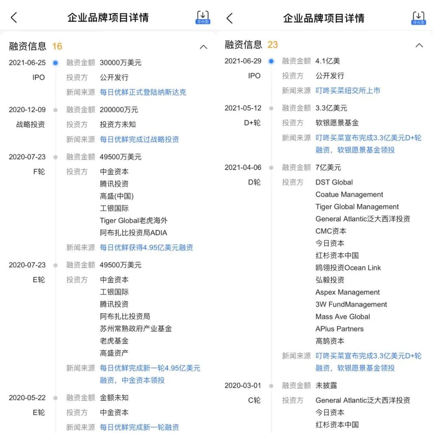Viewport: 433px width, 433px height.
Task: Tap the 阿布扎比投资局ADIA investor entry
Action: click(x=133, y=233)
